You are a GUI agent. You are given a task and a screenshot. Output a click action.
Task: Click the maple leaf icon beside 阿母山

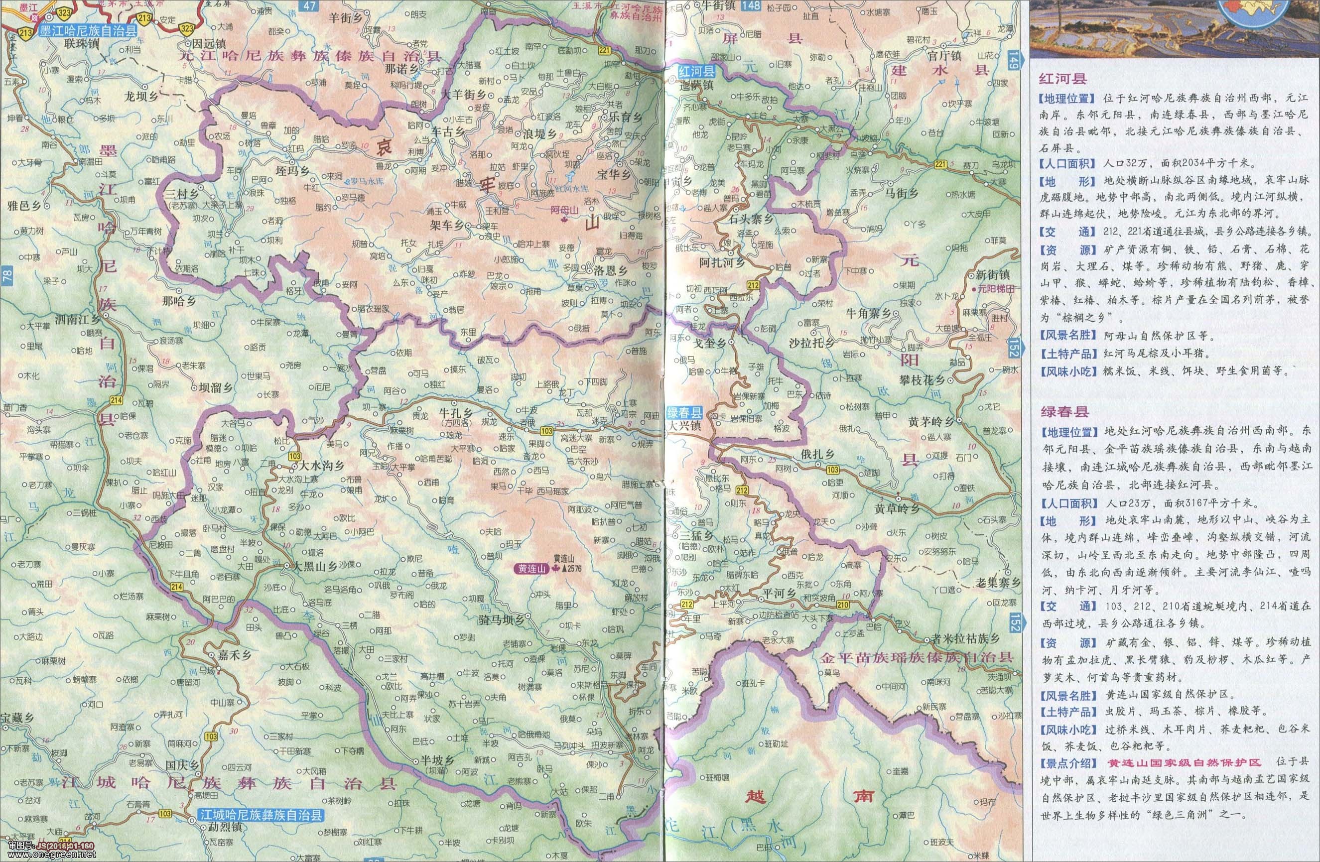[x=565, y=221]
